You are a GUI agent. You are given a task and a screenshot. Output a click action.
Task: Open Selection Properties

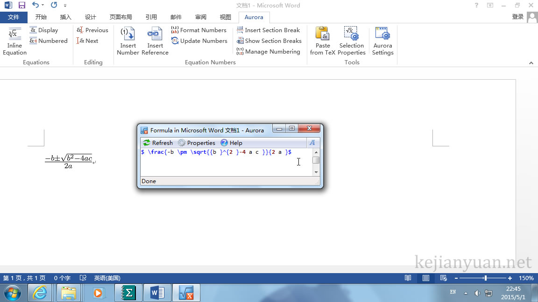[x=351, y=41]
